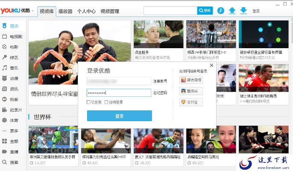Click the blue 登录 login button in the dialog
The height and width of the screenshot is (171, 293).
pos(120,116)
